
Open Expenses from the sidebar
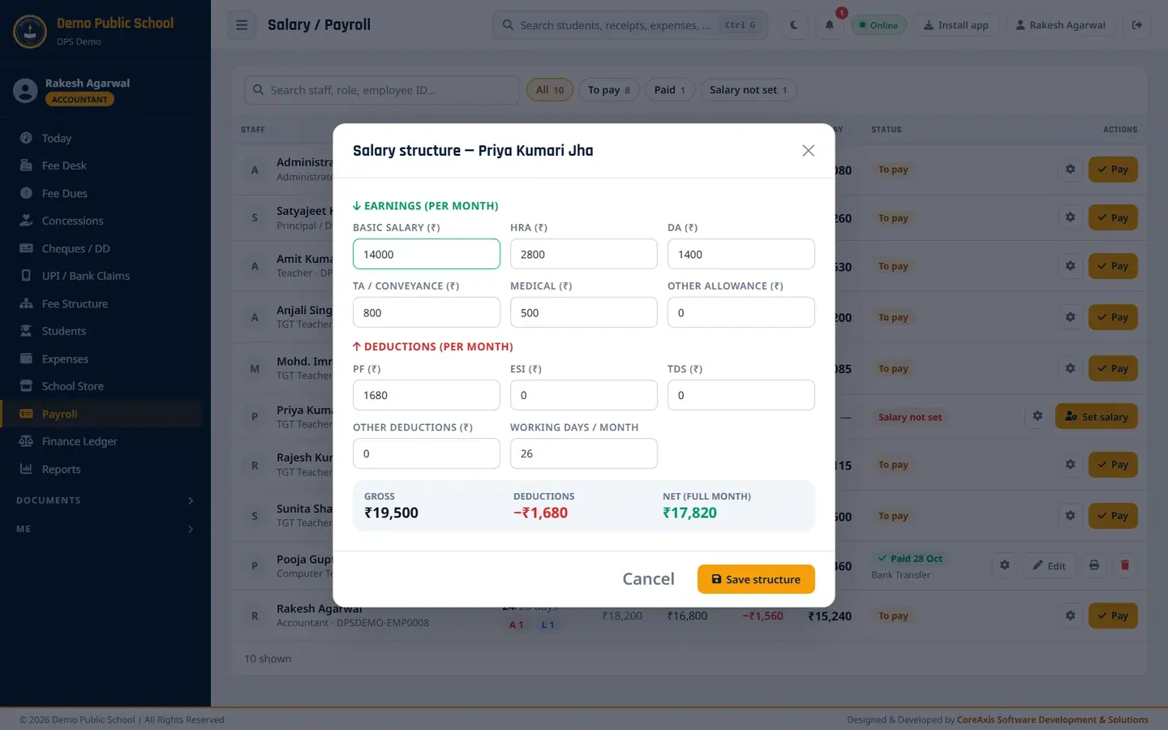(101, 359)
